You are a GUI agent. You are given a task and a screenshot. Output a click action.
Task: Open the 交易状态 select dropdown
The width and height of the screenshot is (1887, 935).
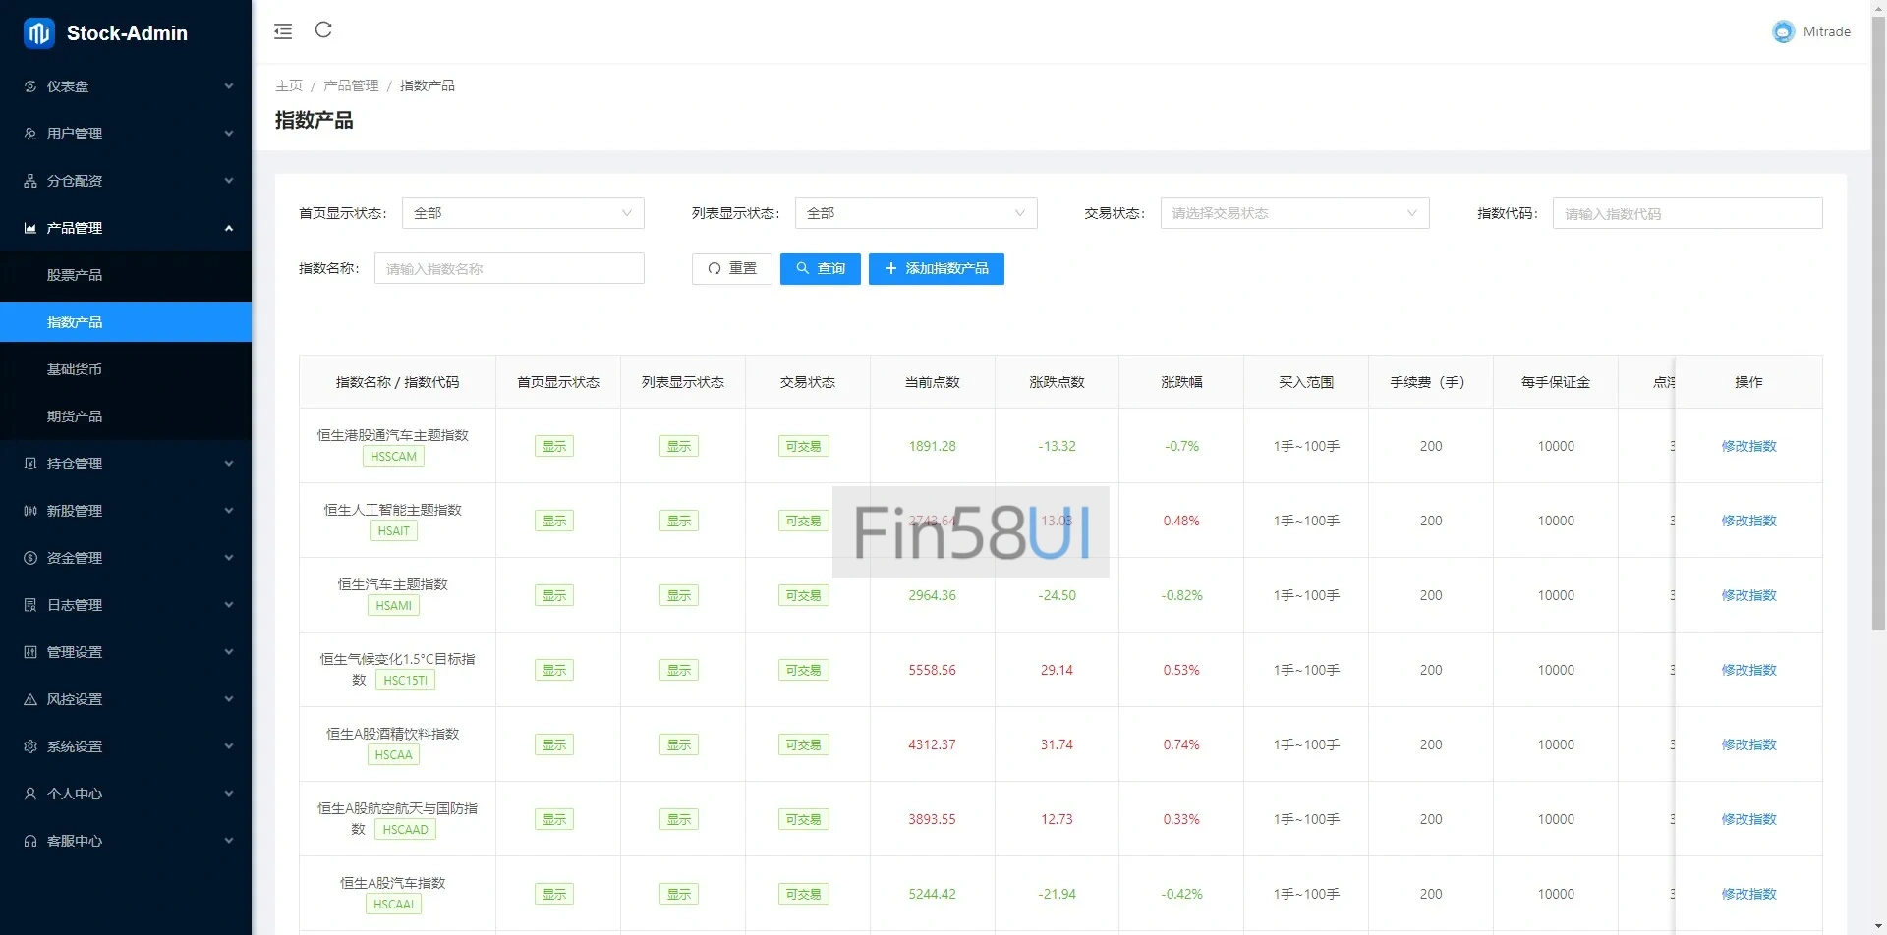(1293, 213)
